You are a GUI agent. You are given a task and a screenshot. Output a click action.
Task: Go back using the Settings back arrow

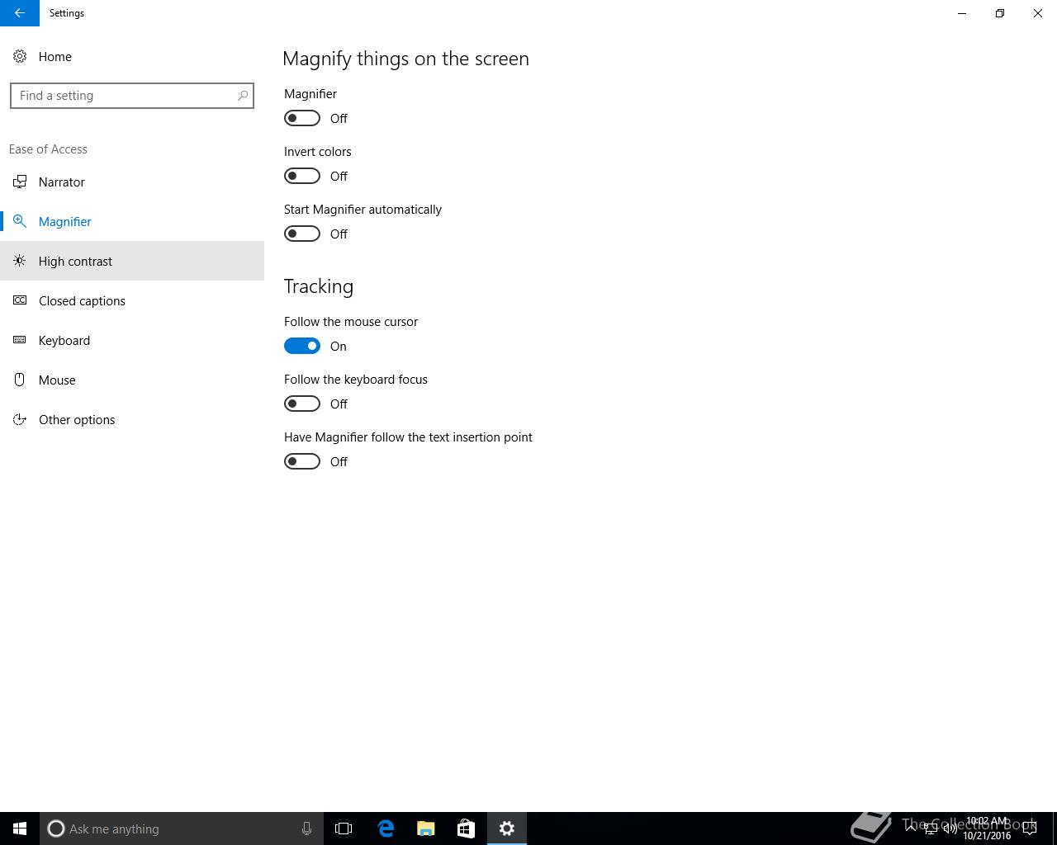point(19,13)
